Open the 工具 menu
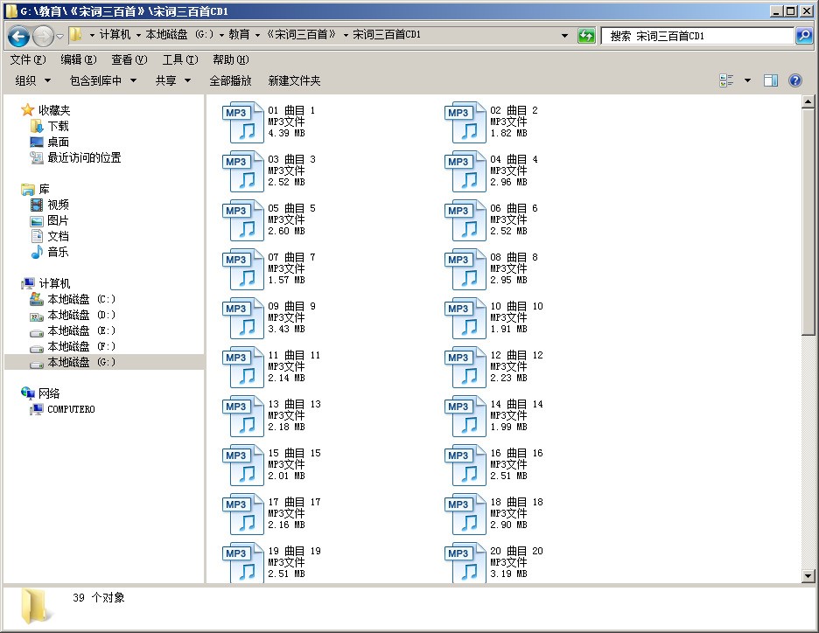Image resolution: width=819 pixels, height=633 pixels. click(x=178, y=59)
